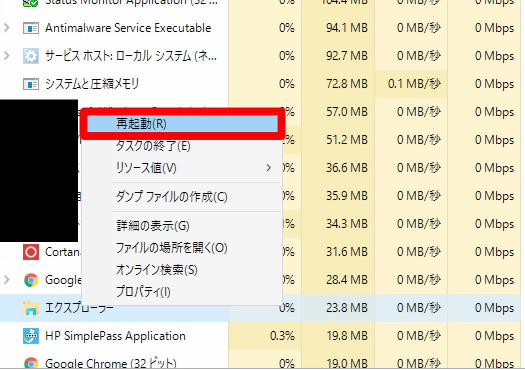Choose ファイルの場所を開く(O) from menu
The image size is (525, 370).
point(171,248)
